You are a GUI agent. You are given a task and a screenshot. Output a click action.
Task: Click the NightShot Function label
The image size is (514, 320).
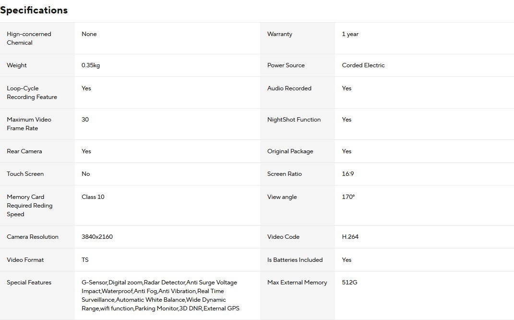click(294, 120)
